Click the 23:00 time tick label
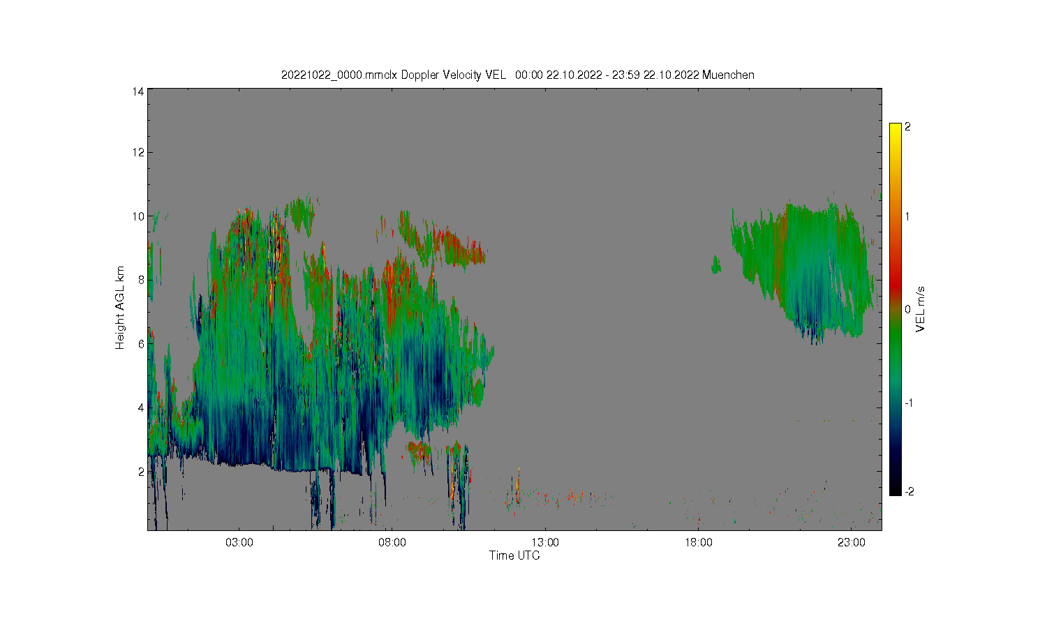Screen dimensions: 1047x628 tap(852, 542)
